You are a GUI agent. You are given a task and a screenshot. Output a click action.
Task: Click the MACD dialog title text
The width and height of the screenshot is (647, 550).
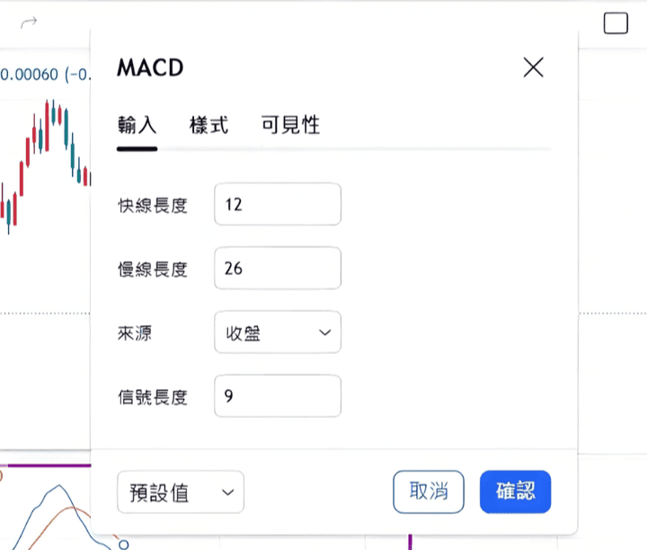click(150, 67)
